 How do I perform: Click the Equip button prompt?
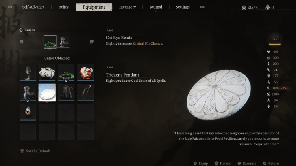(201, 163)
